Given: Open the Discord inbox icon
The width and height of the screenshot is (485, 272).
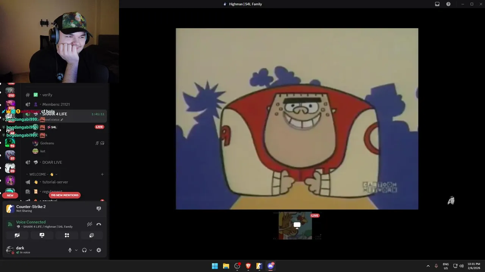Looking at the screenshot, I should pyautogui.click(x=437, y=4).
